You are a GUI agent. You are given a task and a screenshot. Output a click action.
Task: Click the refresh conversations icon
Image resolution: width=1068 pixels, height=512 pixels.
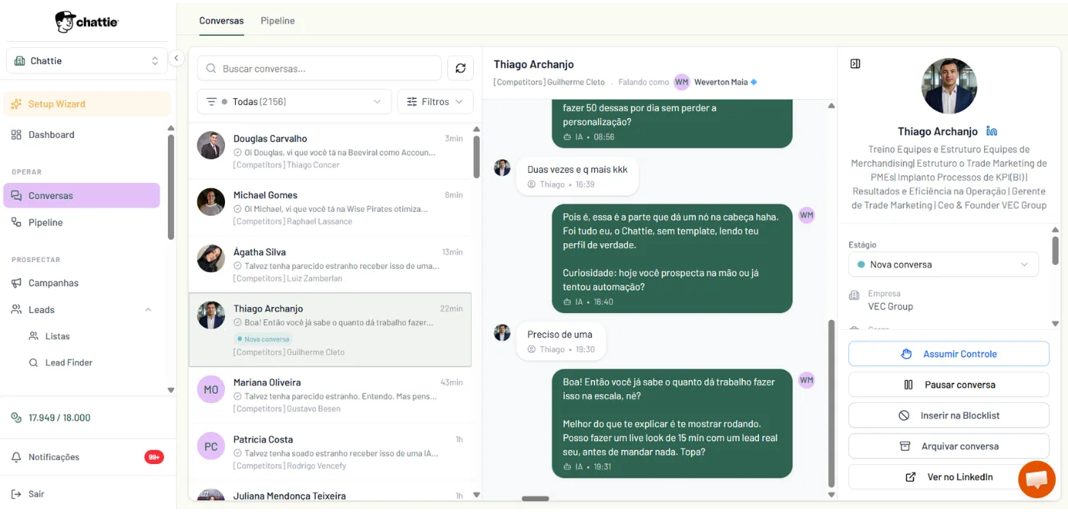coord(460,69)
